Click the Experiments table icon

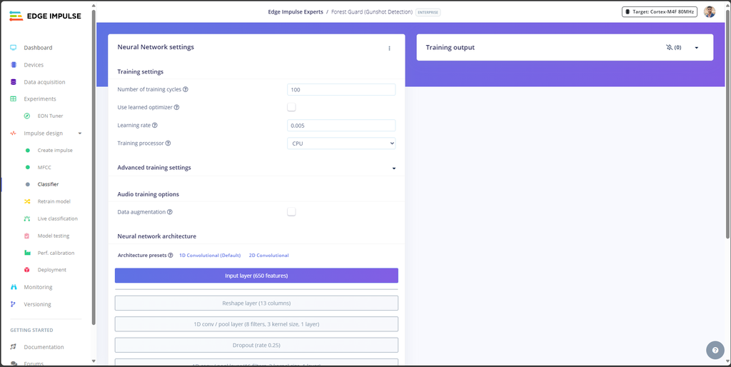pyautogui.click(x=14, y=99)
